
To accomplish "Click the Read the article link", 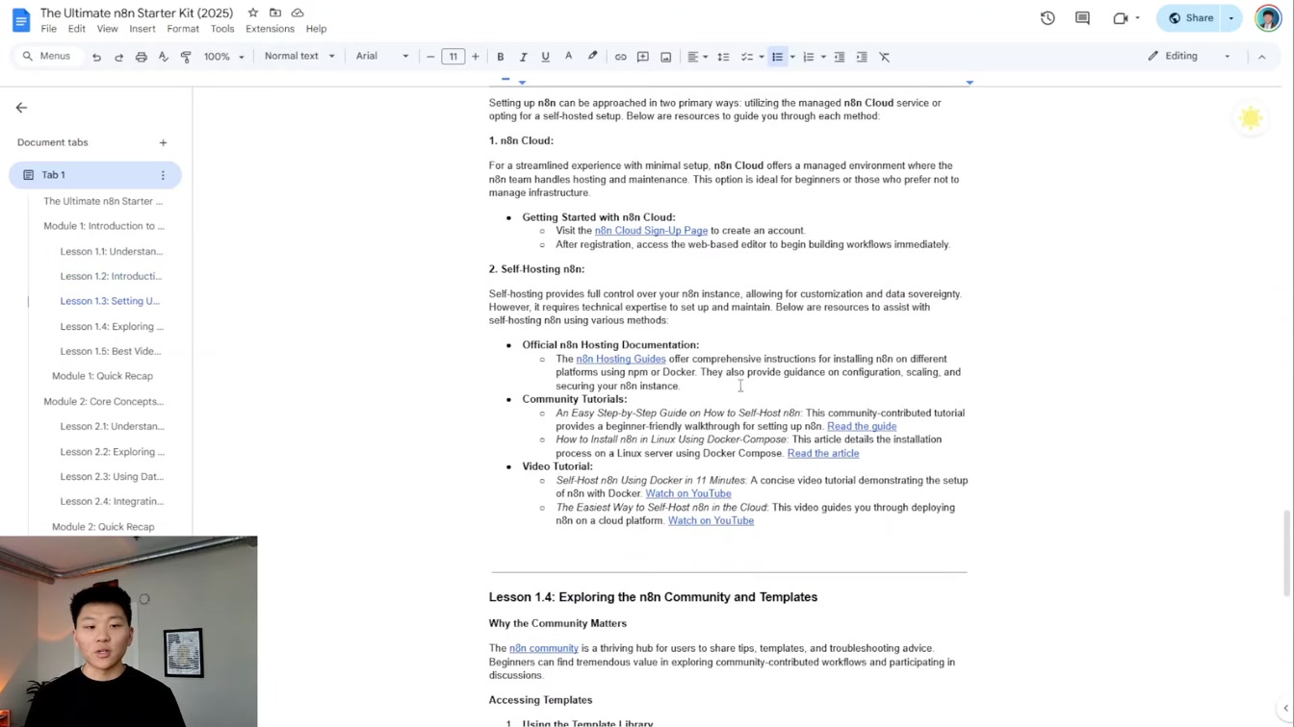I will pos(823,453).
